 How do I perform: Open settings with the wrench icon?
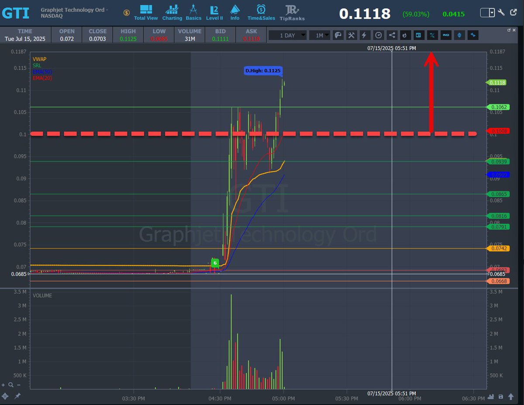tap(501, 12)
